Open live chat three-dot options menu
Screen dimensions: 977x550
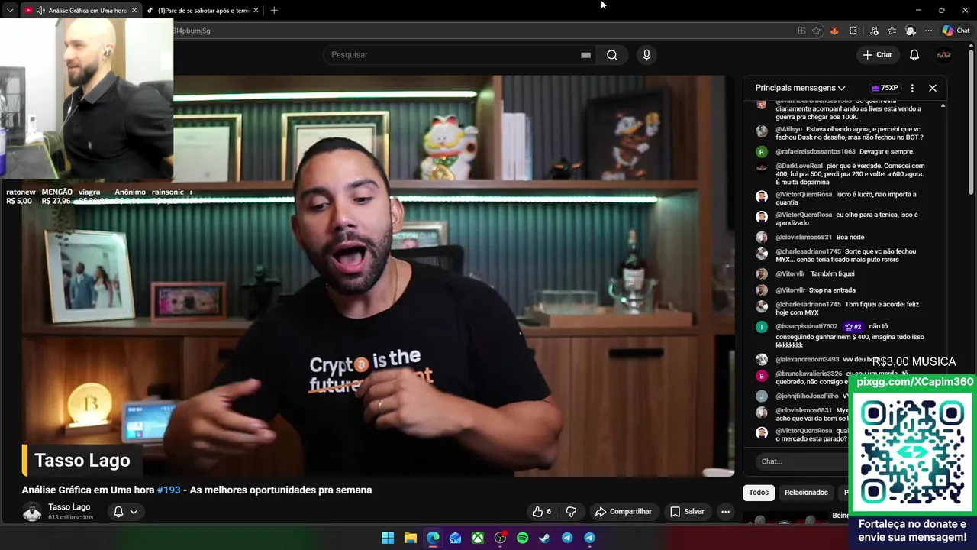(912, 88)
